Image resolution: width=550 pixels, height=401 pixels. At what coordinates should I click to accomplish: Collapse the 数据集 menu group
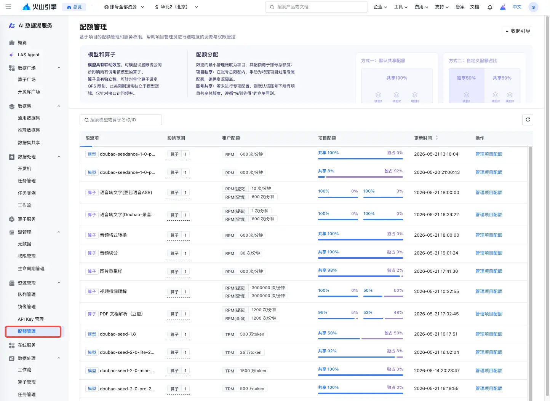click(x=59, y=106)
